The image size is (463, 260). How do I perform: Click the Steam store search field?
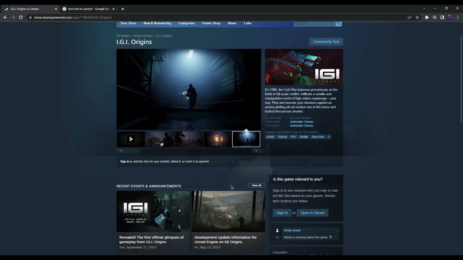pyautogui.click(x=315, y=23)
